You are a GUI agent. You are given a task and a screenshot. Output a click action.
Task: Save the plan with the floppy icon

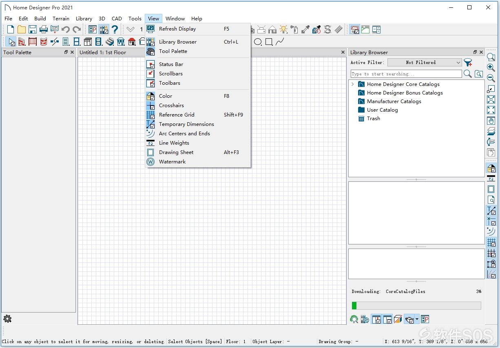33,29
